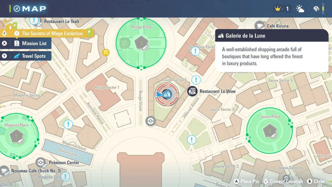332x187 pixels.
Task: Click the Magenta Sector 4 label
Action: pyautogui.click(x=29, y=95)
